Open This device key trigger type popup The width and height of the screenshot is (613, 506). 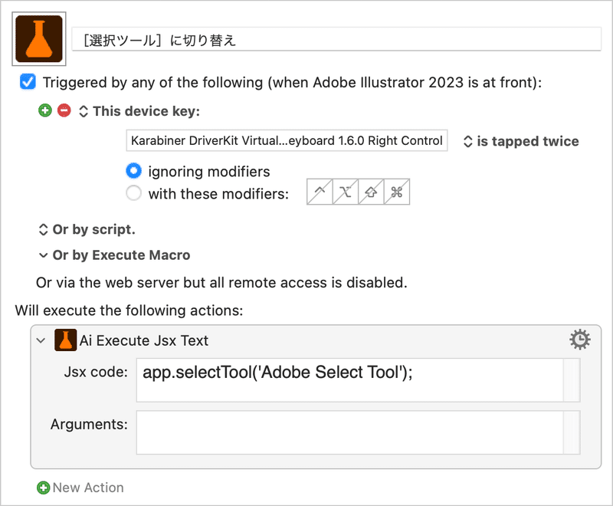click(x=139, y=111)
